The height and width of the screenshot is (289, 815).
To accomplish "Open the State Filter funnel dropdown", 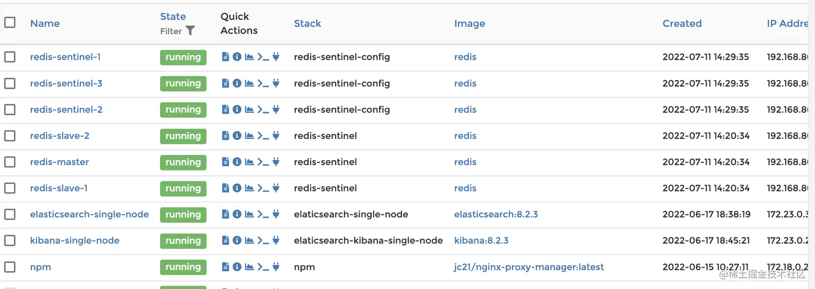I will click(x=190, y=31).
